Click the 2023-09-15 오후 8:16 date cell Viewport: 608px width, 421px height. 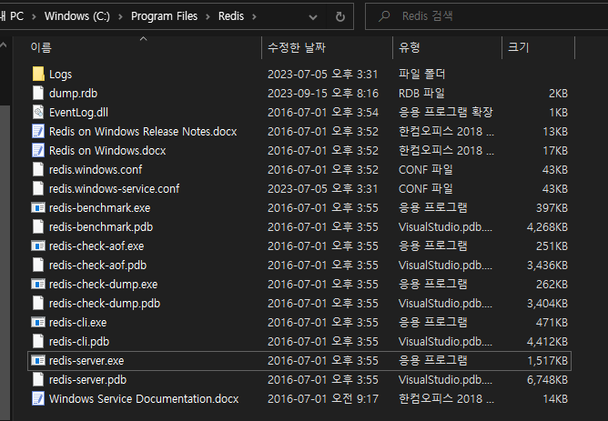pos(323,94)
